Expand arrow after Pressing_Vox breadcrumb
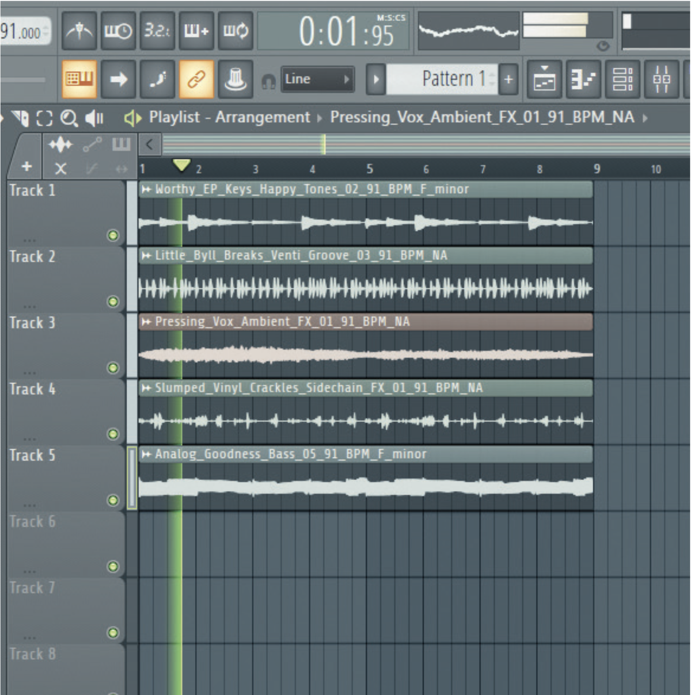The width and height of the screenshot is (691, 695). point(645,118)
